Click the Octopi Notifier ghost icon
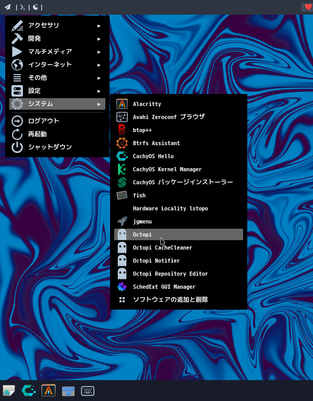313x401 pixels. click(122, 261)
